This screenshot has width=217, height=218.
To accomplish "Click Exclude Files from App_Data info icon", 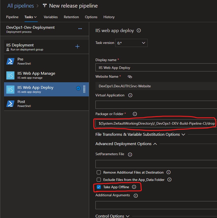I will 169,179.
